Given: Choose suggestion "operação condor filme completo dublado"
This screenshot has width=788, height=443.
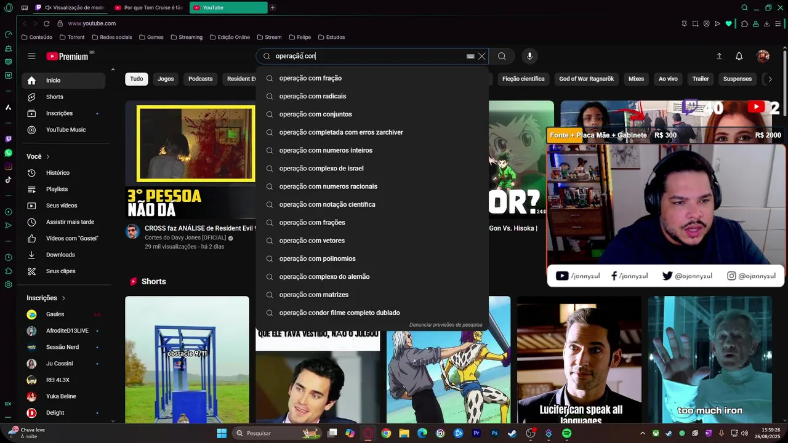Looking at the screenshot, I should pos(372,313).
